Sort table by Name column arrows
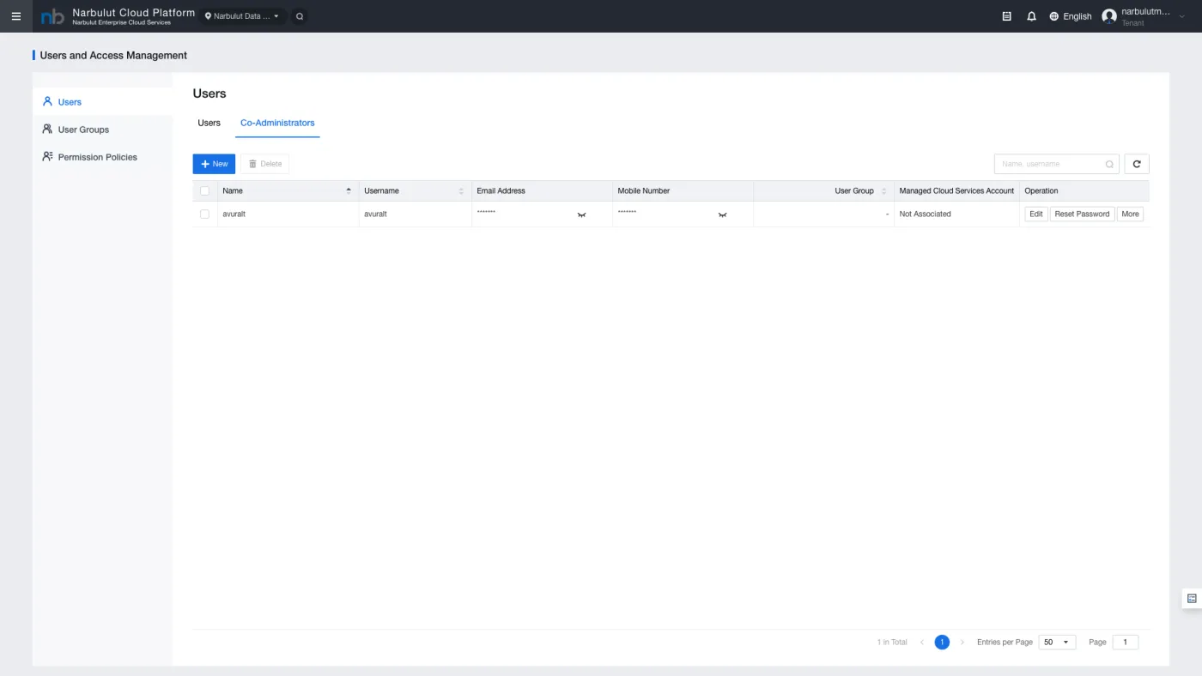The width and height of the screenshot is (1202, 676). tap(349, 190)
